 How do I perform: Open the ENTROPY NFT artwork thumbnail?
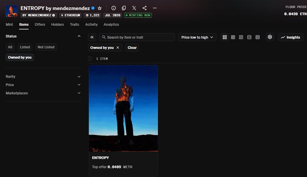tap(123, 108)
